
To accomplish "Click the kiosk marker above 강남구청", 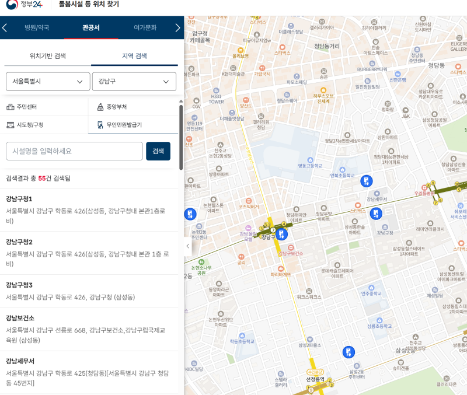I will point(376,214).
